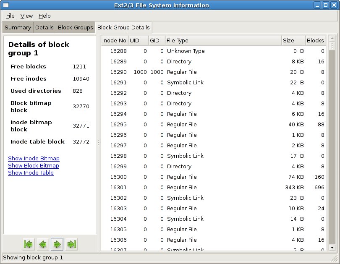Sort by the Size column header
Viewport: 340px width, 264px height.
[293, 40]
